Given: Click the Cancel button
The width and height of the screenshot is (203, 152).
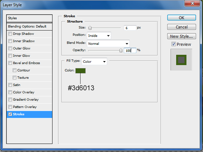Looking at the screenshot, I should (x=181, y=27).
